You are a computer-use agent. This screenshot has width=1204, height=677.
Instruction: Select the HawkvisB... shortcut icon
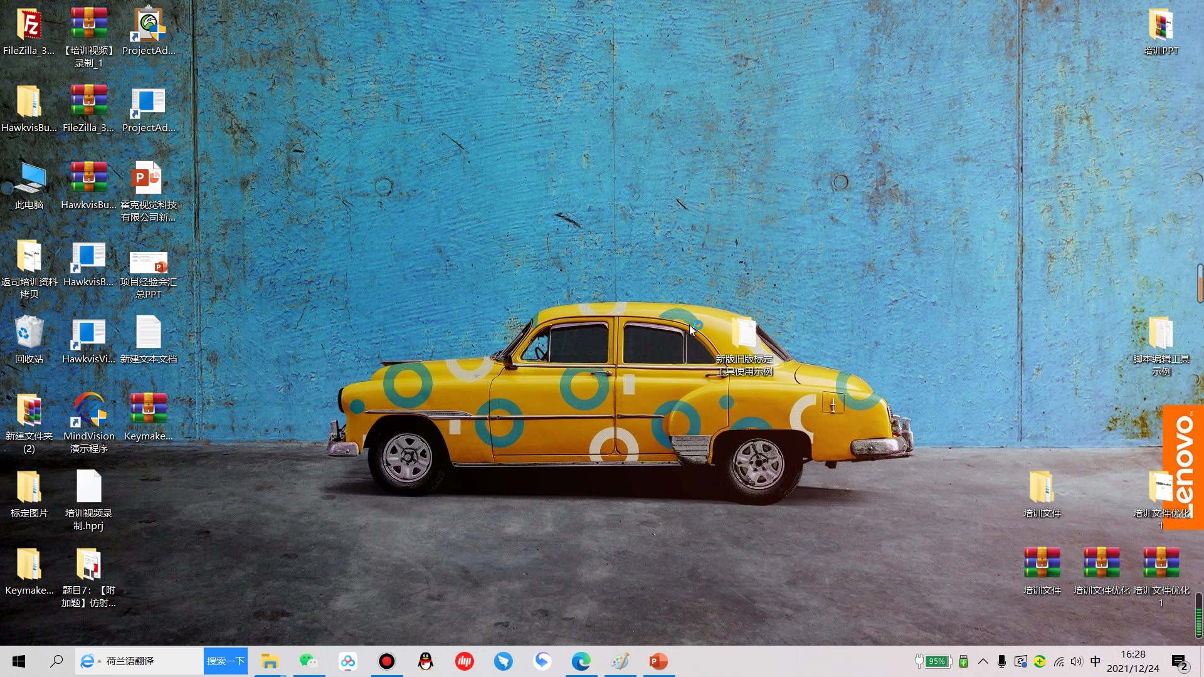pos(88,256)
